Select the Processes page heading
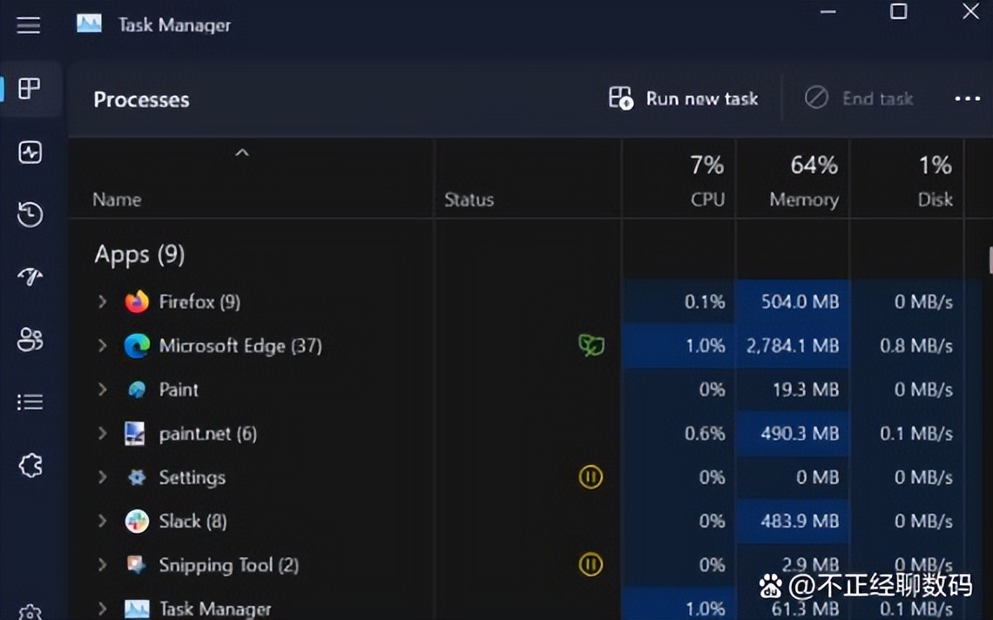Screen dimensions: 993x620 141,99
